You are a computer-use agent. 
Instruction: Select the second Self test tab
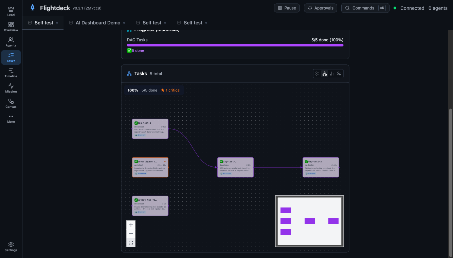click(151, 23)
